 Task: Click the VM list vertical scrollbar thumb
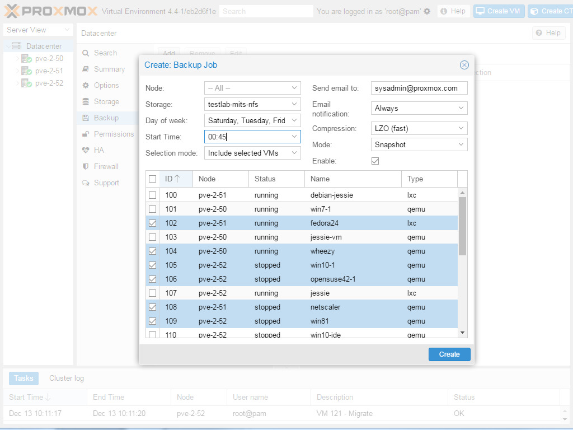pos(462,226)
